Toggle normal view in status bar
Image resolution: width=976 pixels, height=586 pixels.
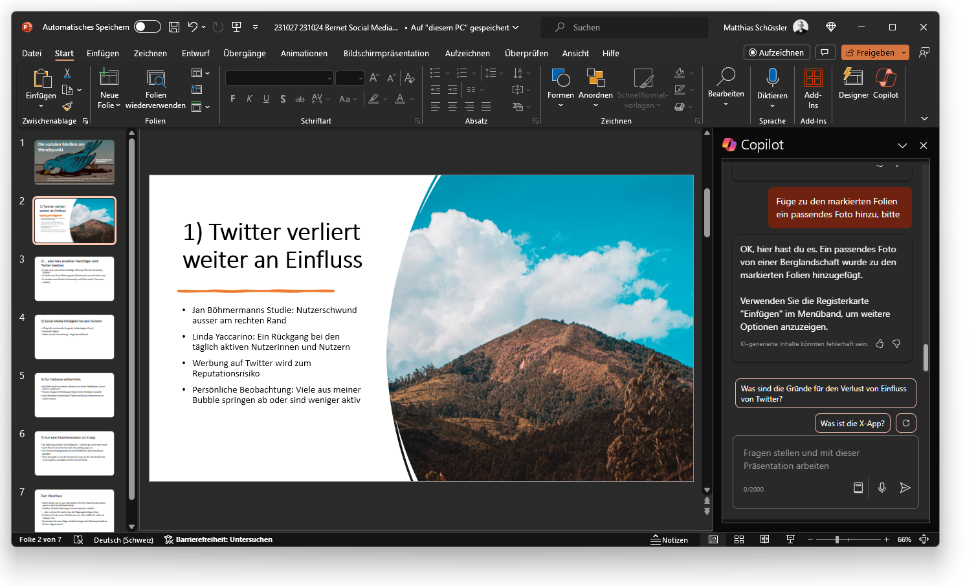point(713,539)
